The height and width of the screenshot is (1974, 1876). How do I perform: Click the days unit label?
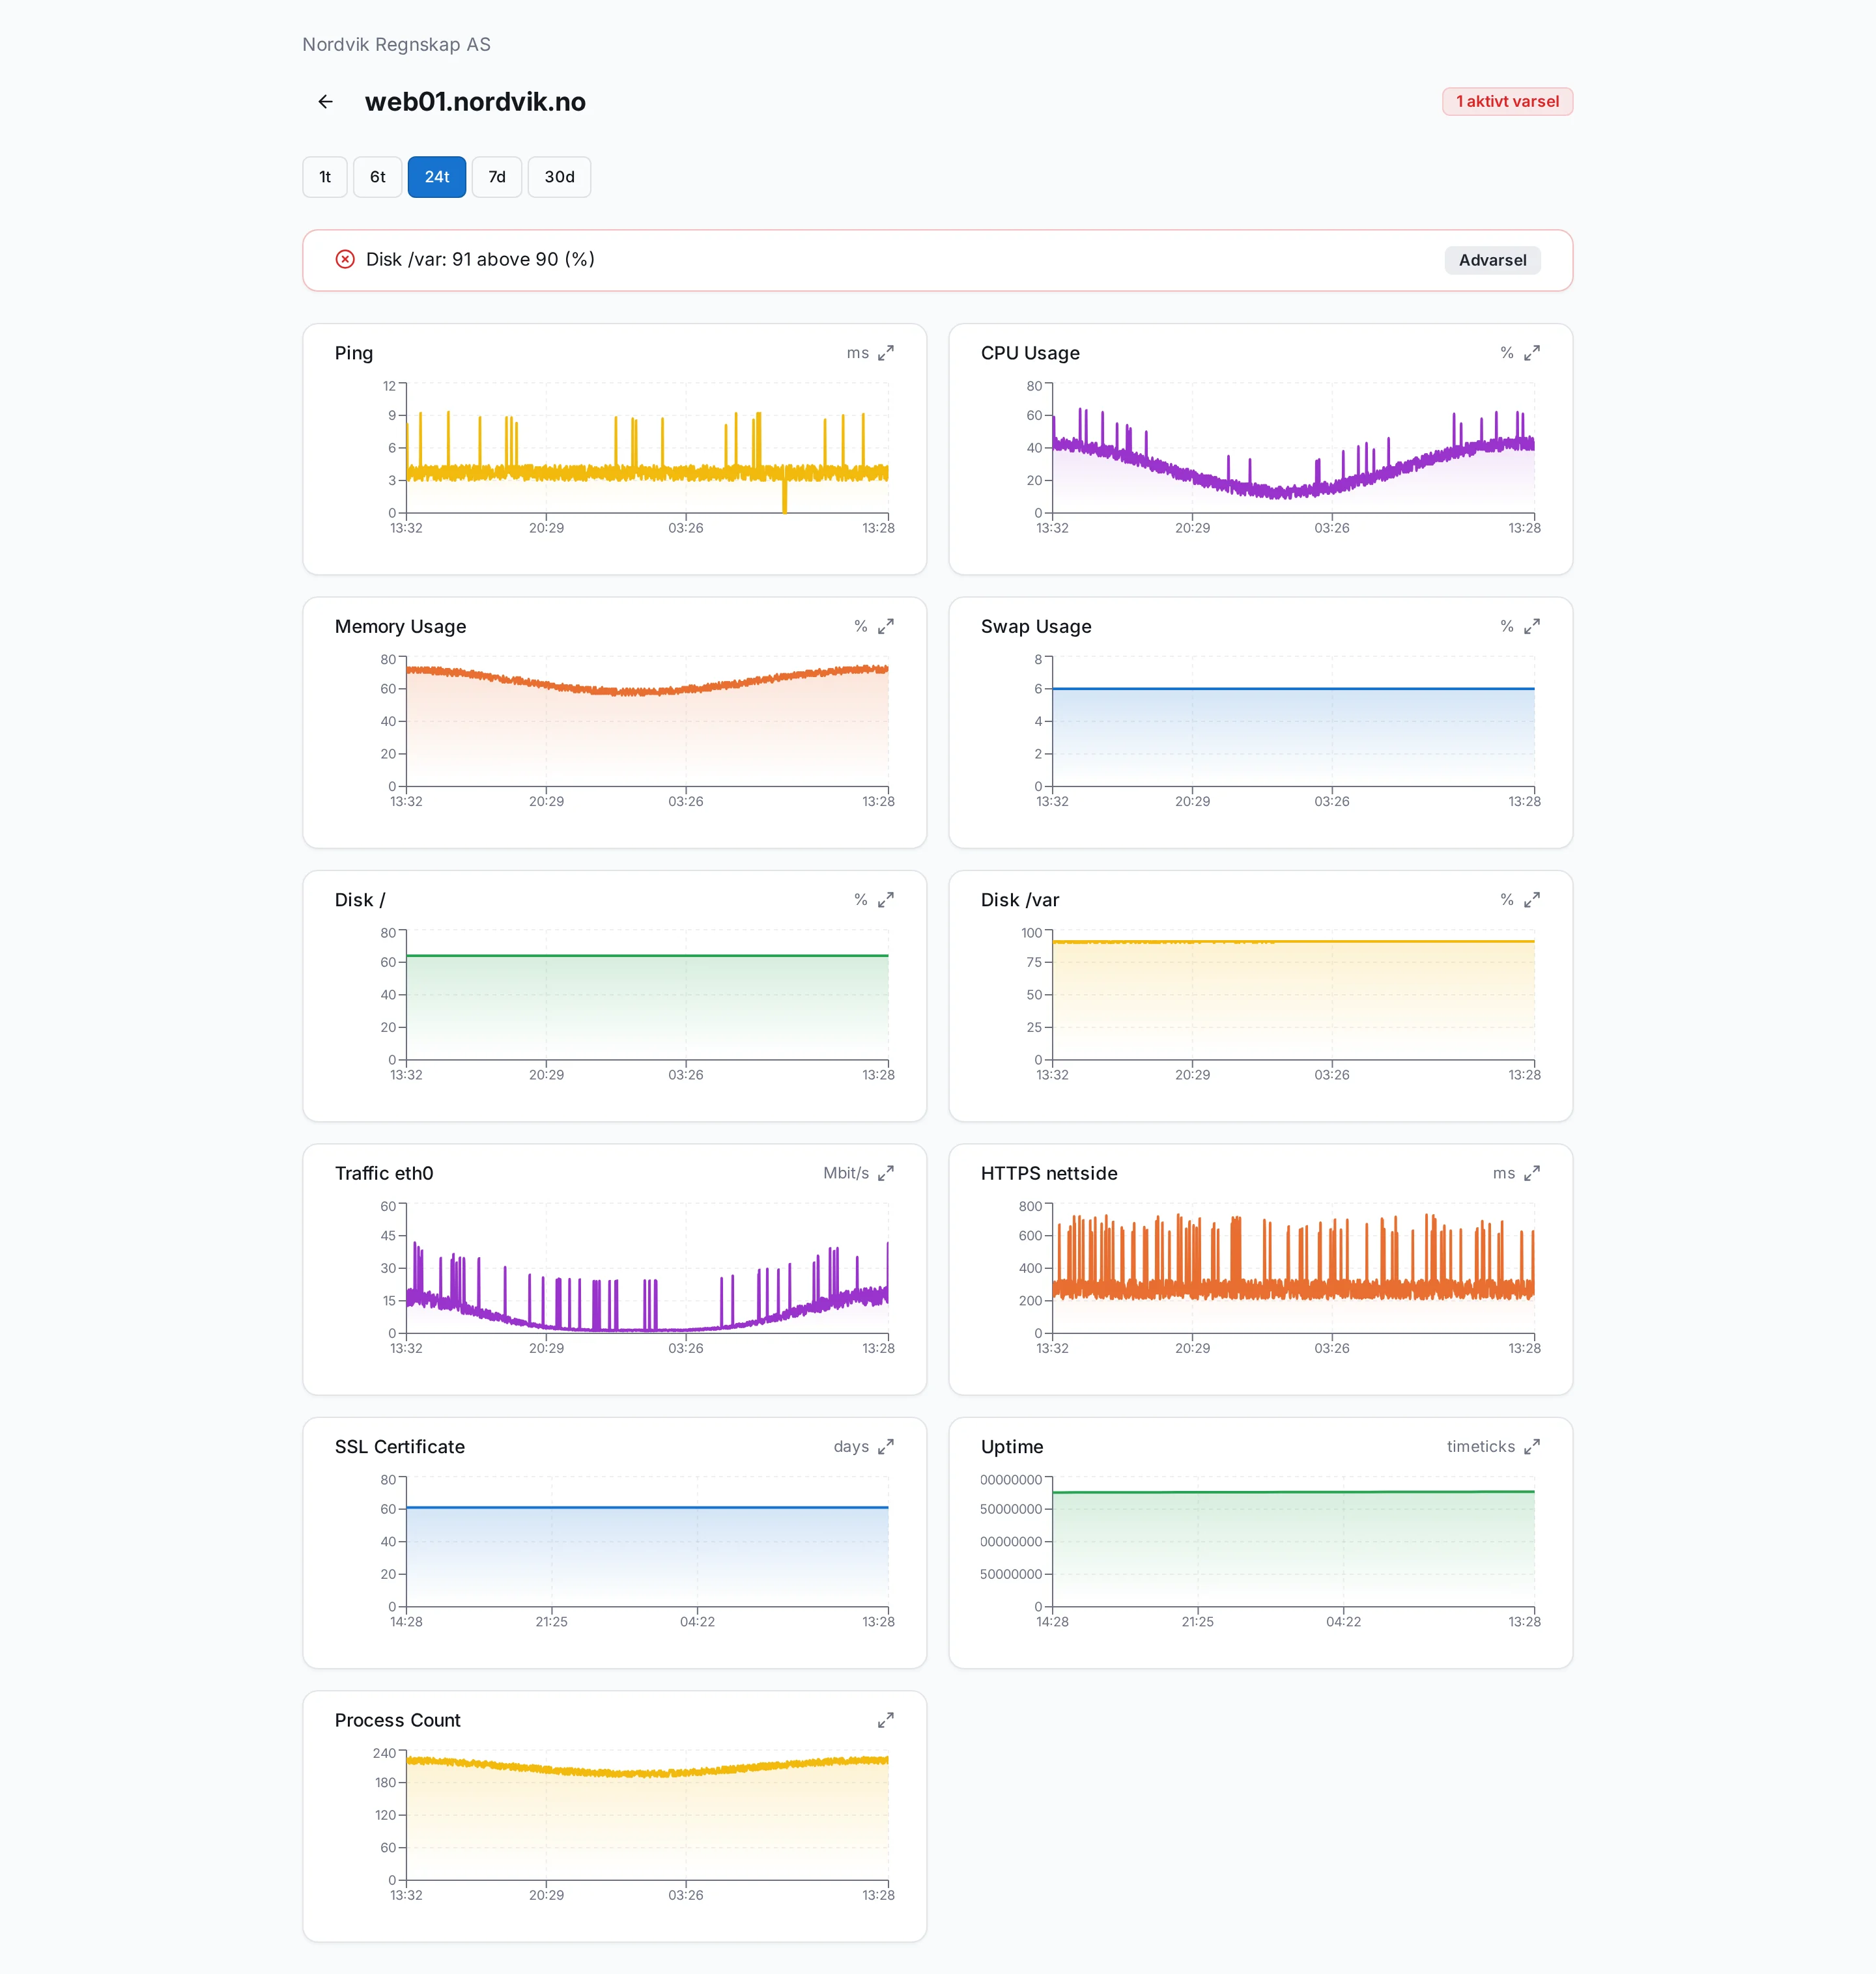851,1446
